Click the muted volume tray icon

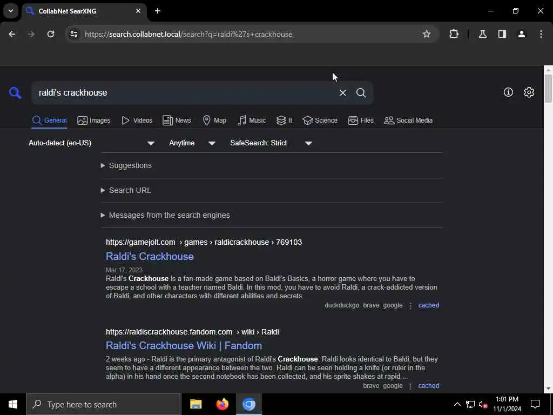[x=483, y=404]
